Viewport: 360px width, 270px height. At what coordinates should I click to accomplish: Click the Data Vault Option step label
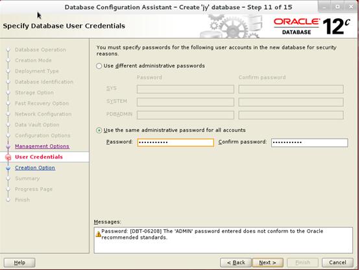coord(37,125)
